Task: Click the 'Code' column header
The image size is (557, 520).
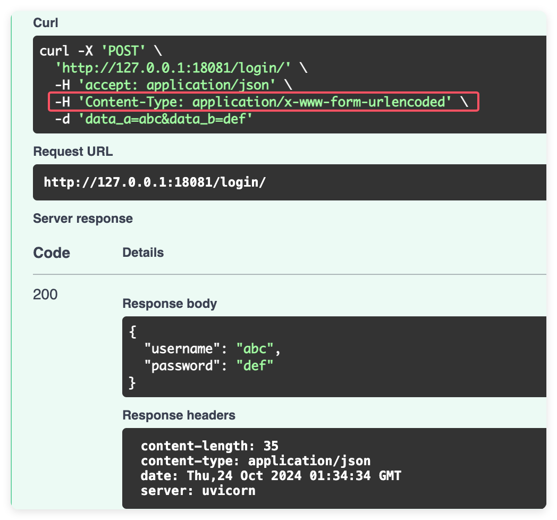Action: tap(52, 253)
